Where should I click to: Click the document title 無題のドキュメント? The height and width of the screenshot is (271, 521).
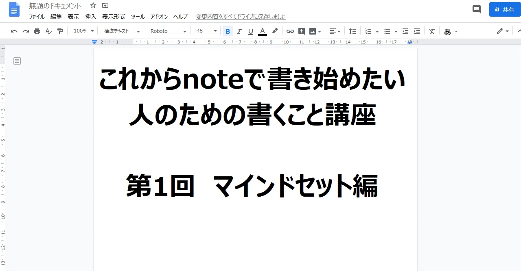(55, 6)
